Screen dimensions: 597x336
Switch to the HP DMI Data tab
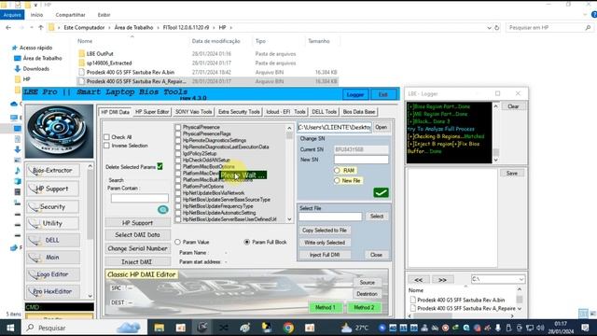[115, 112]
